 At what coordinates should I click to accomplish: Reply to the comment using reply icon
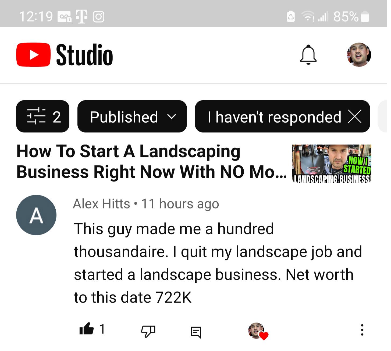click(196, 332)
